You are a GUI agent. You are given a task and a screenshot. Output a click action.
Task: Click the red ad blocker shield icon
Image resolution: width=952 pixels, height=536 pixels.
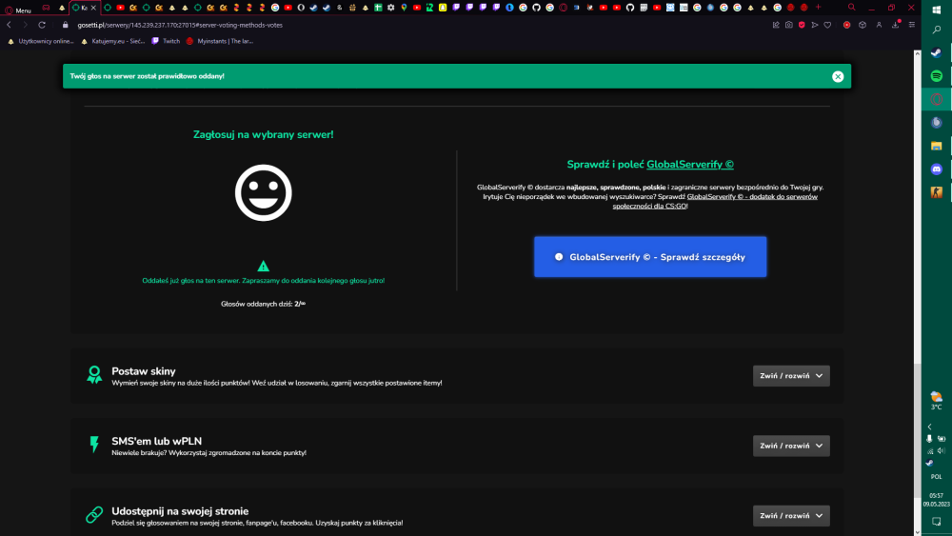(802, 25)
